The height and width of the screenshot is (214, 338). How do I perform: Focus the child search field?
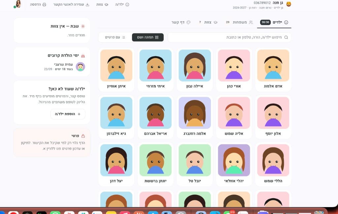point(229,37)
